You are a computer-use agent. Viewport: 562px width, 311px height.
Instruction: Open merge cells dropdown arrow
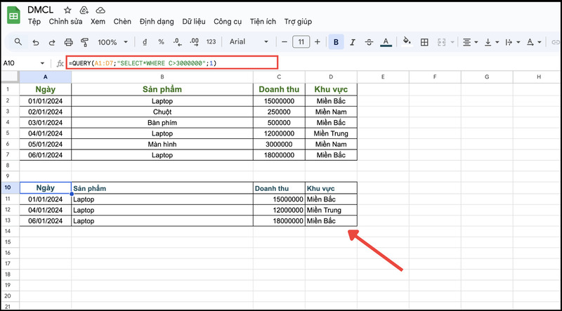(x=452, y=42)
